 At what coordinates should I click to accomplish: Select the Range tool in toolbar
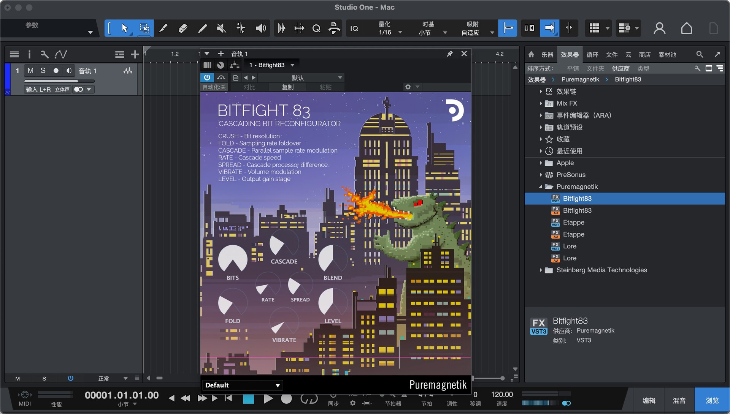coord(144,28)
